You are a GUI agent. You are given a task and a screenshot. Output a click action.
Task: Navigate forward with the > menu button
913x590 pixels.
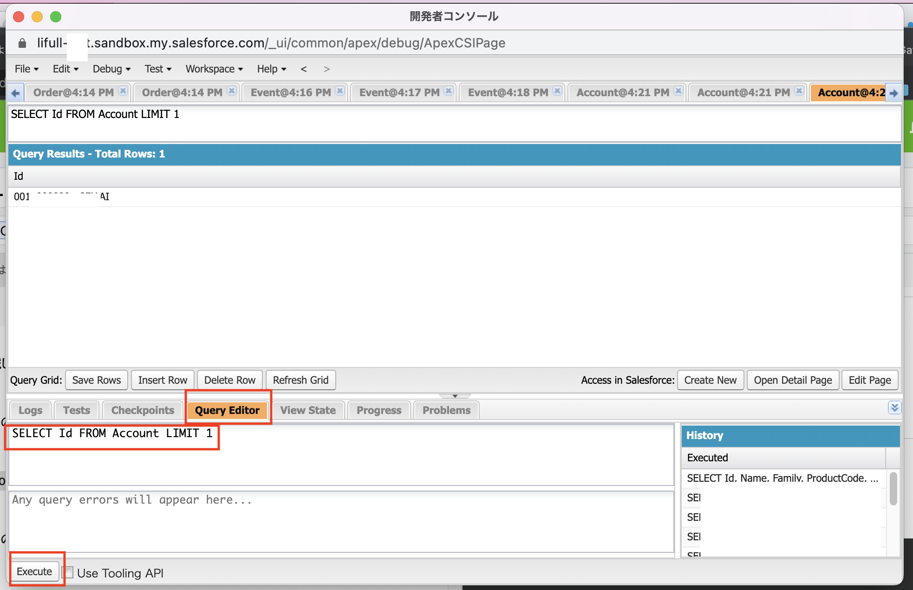coord(327,69)
